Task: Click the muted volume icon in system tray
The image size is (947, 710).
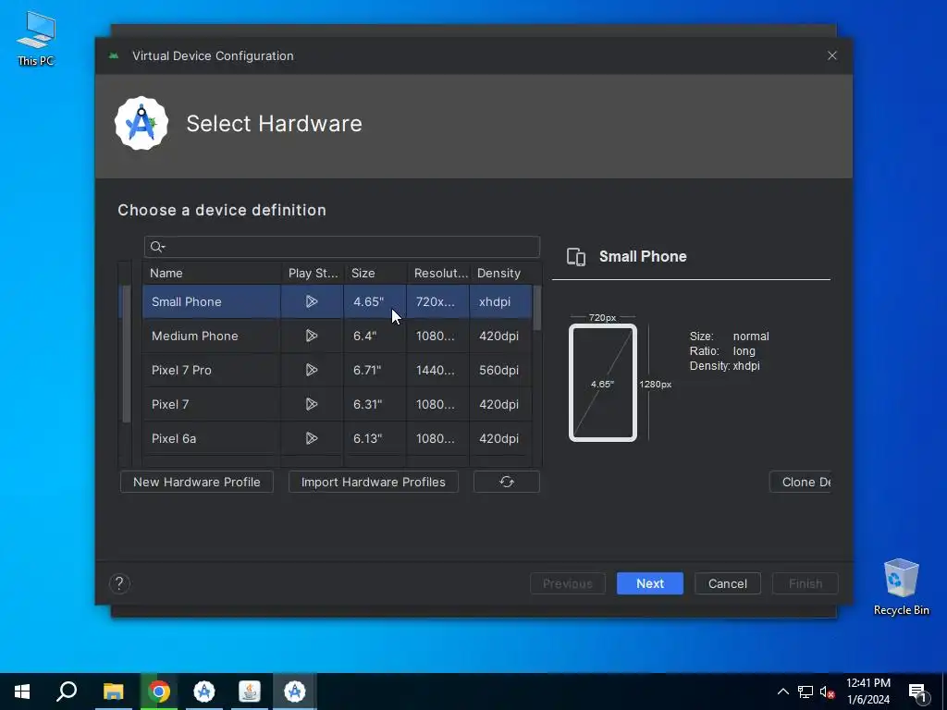Action: pyautogui.click(x=827, y=692)
